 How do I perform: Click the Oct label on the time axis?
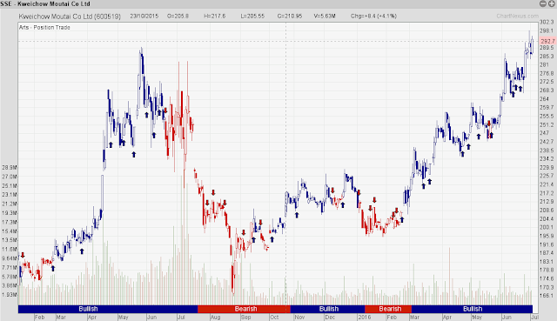[274, 318]
